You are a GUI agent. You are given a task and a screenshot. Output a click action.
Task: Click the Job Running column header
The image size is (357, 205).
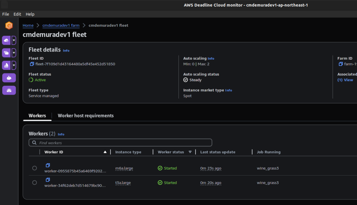point(268,152)
